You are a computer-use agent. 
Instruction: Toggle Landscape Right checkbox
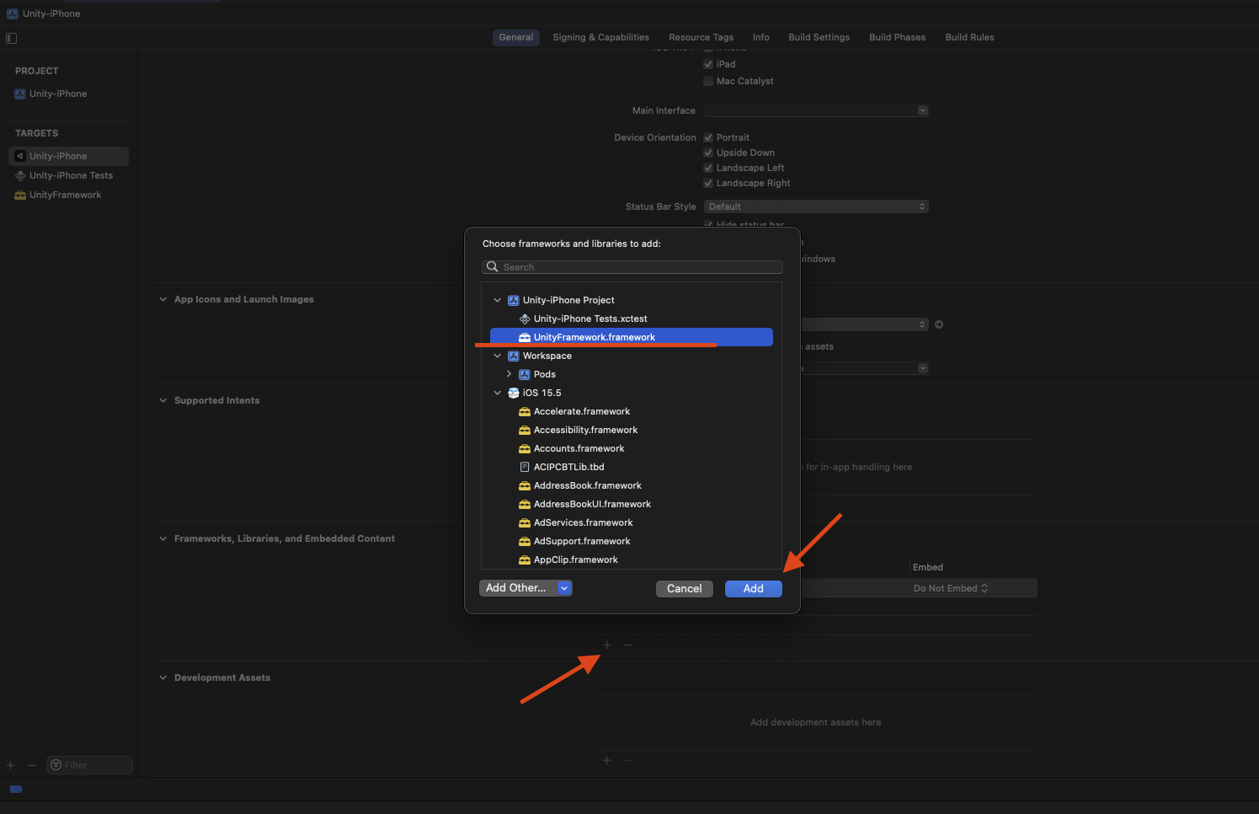pos(708,183)
